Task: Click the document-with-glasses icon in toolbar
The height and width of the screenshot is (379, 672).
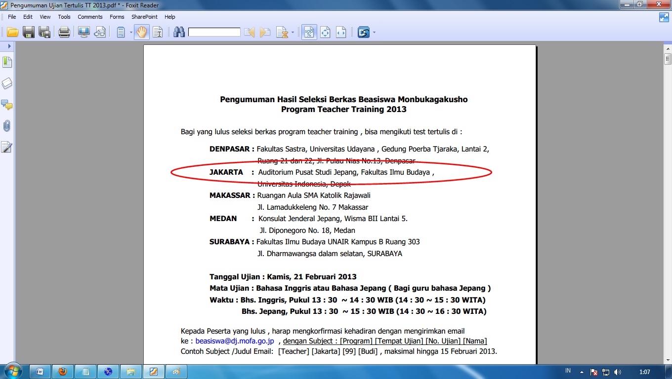Action: pyautogui.click(x=100, y=33)
